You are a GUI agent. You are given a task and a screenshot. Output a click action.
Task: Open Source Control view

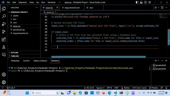click(x=4, y=32)
